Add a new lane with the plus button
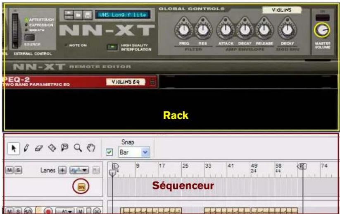The image size is (340, 214). click(x=62, y=170)
